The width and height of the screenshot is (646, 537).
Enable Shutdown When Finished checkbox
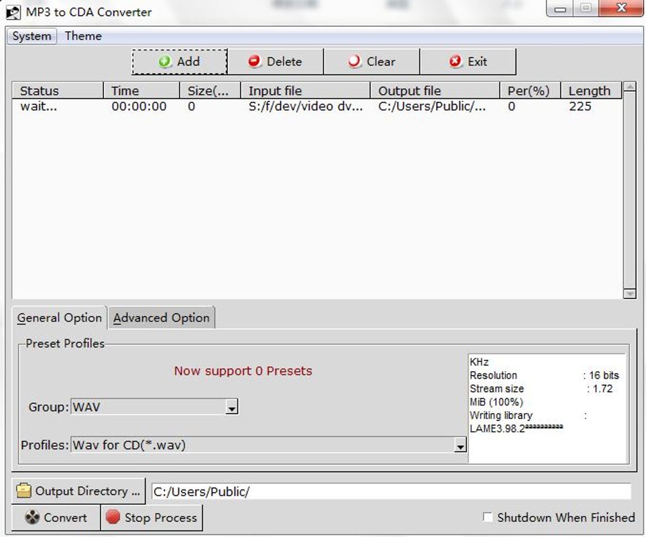click(488, 517)
